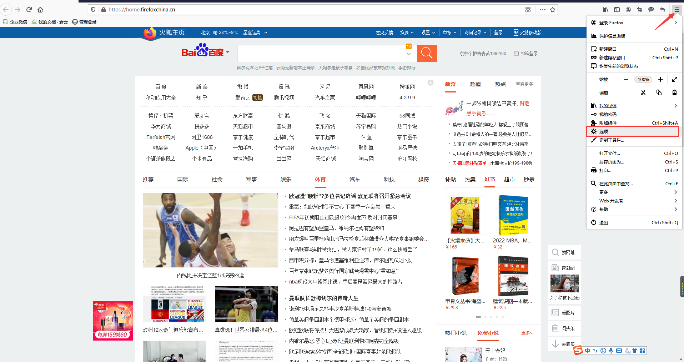This screenshot has width=684, height=362.
Task: Click the undo closed tab arrow icon
Action: tap(663, 10)
